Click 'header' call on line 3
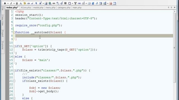Screen dimensions: 179x100 (x=20, y=19)
